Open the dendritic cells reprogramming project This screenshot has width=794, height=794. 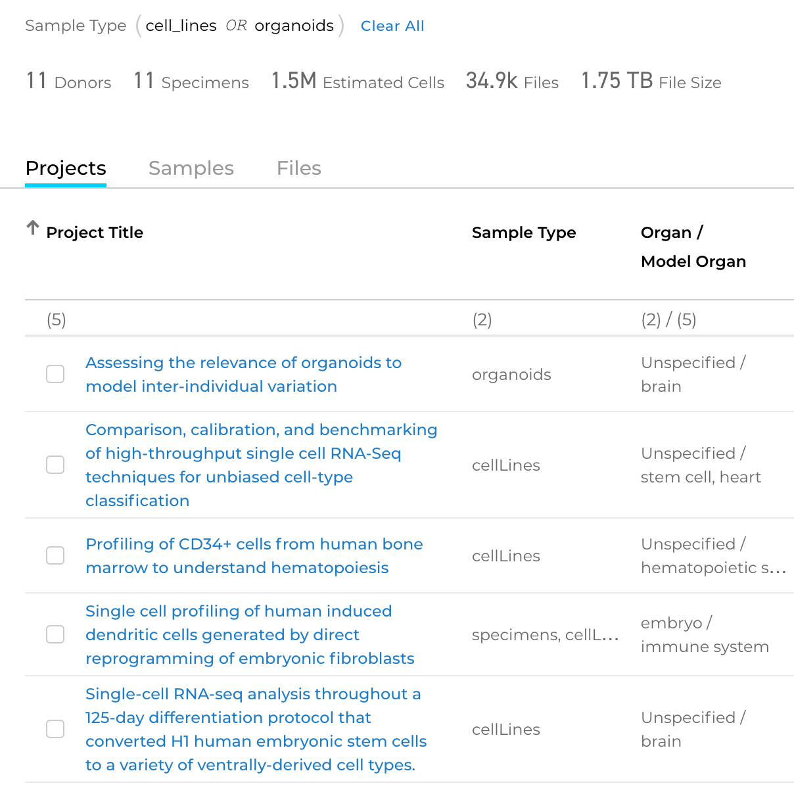pyautogui.click(x=250, y=634)
